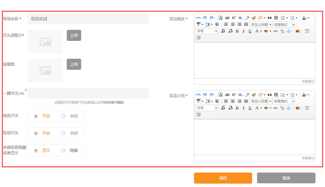The height and width of the screenshot is (187, 325).
Task: Click italic icon in 活动描述 editor
Action: pos(244,31)
